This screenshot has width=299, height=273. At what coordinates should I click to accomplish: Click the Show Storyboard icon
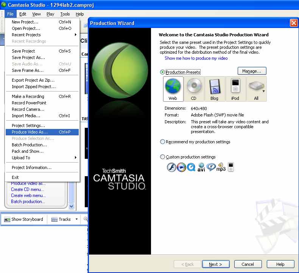coord(7,219)
